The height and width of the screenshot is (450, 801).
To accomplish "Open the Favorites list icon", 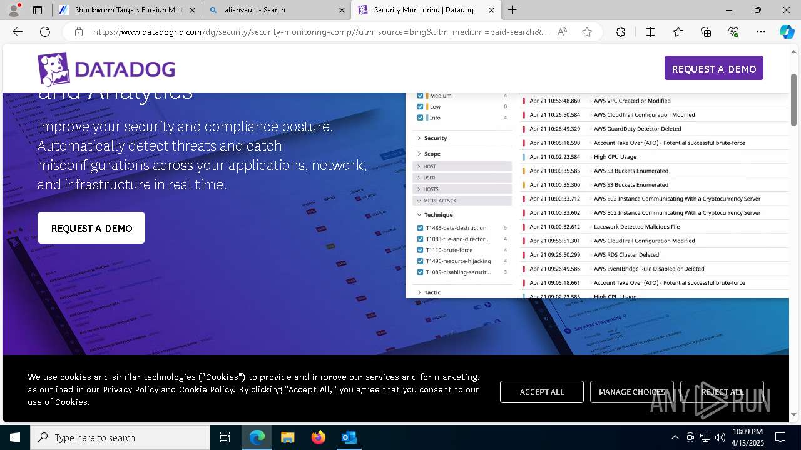I will click(x=678, y=32).
